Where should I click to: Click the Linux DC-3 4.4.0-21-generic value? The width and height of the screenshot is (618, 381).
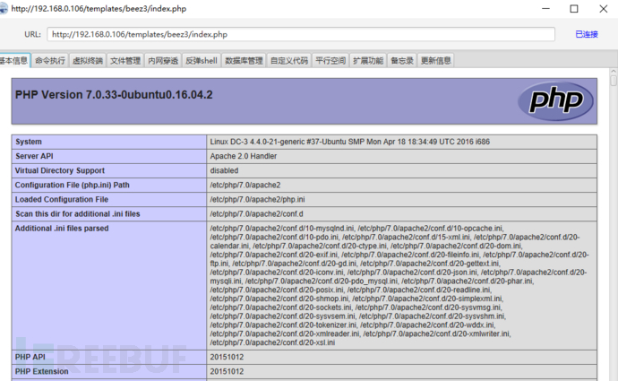tap(349, 142)
